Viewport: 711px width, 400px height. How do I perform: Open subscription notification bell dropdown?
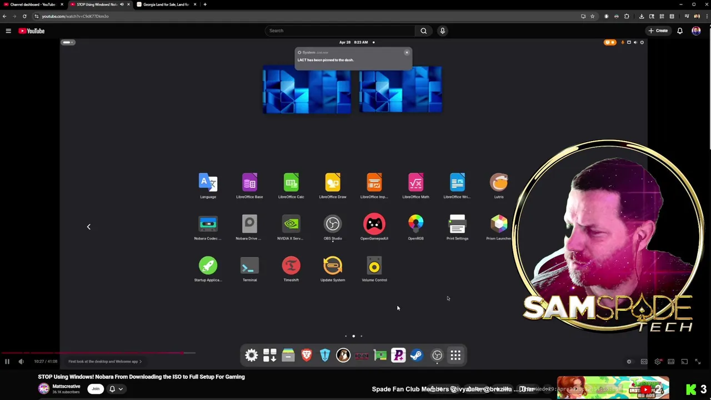116,389
